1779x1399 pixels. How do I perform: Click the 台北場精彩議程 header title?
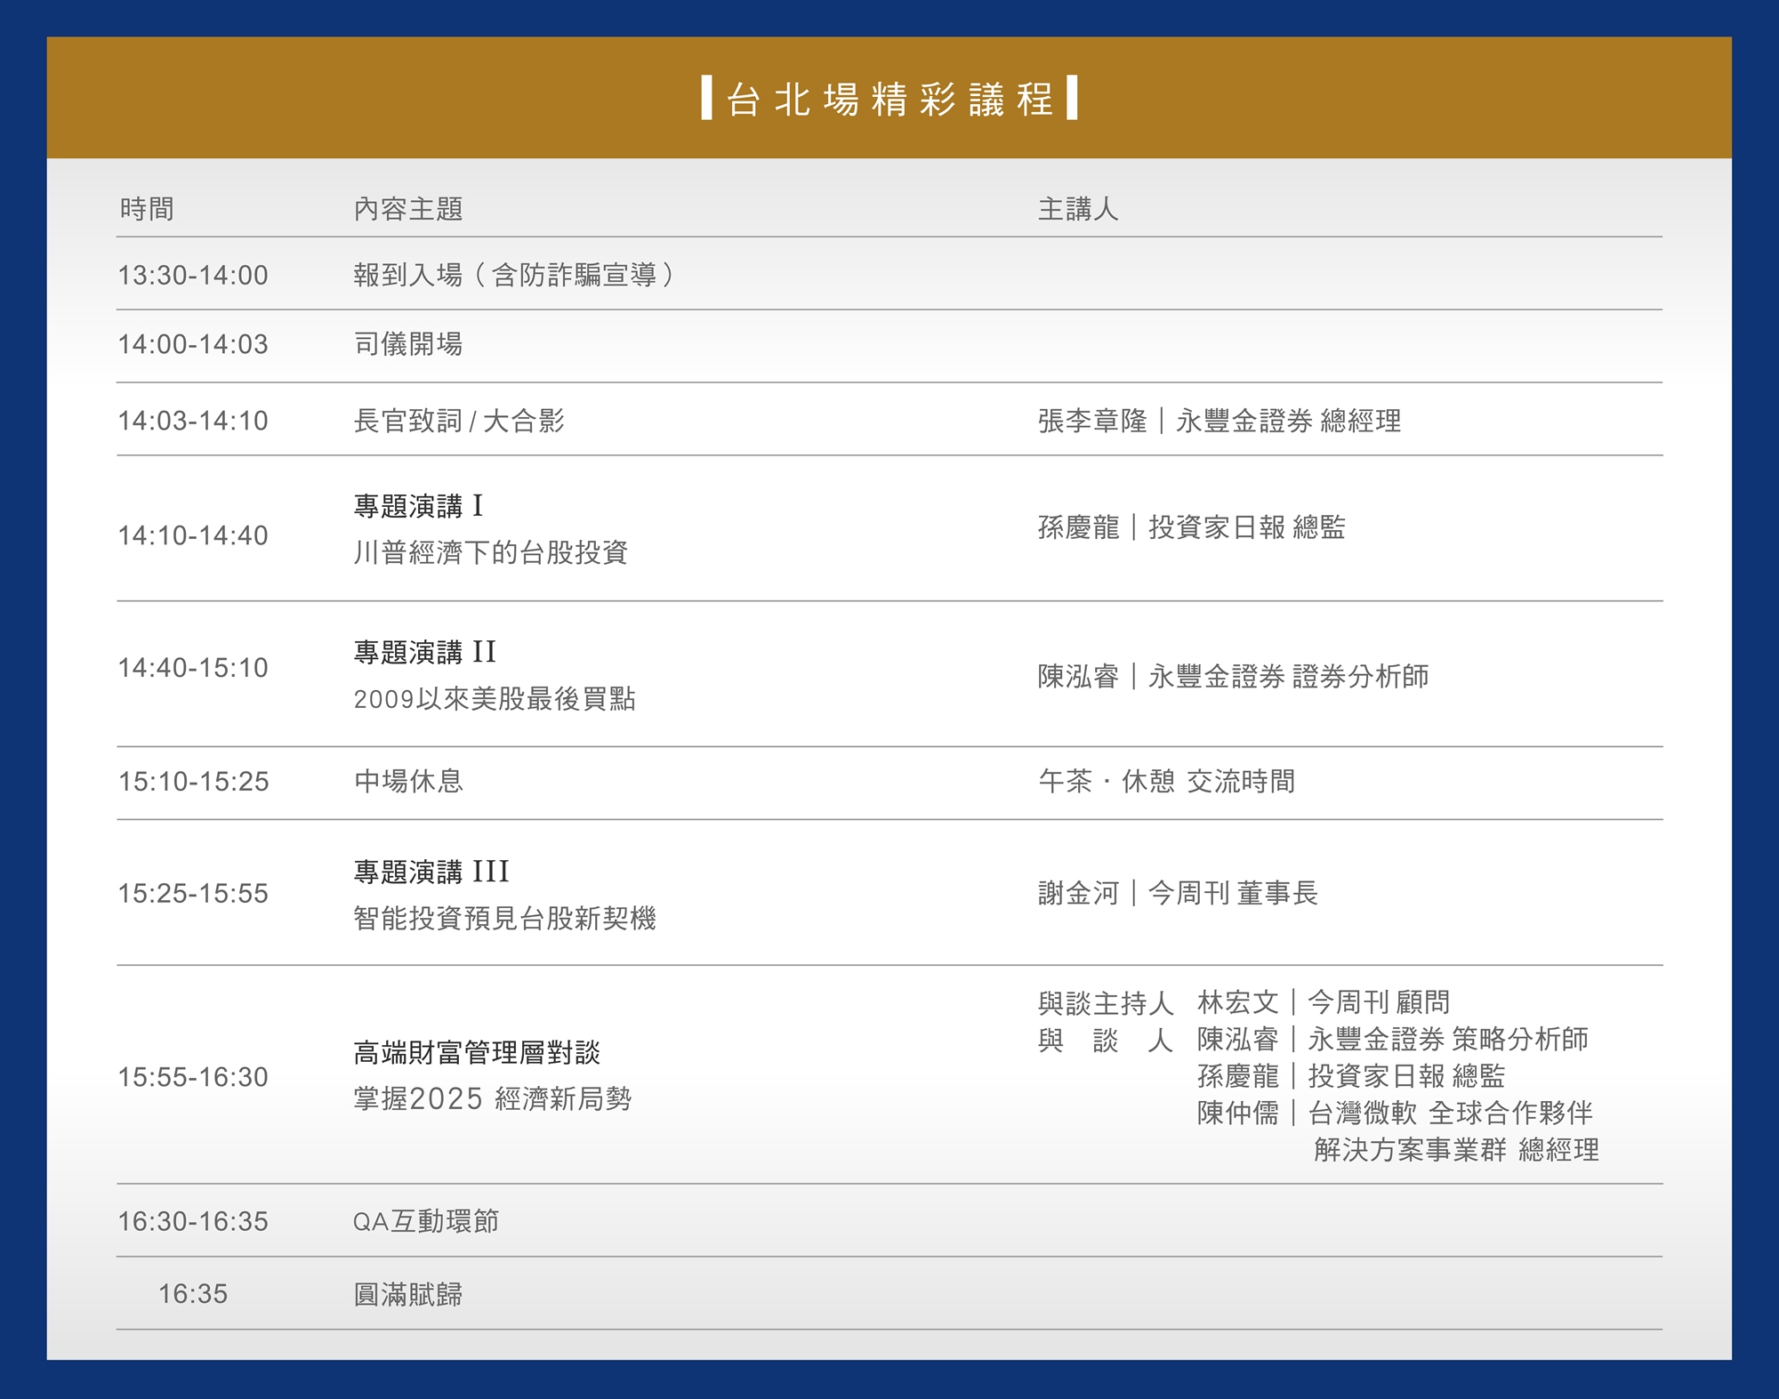tap(889, 99)
